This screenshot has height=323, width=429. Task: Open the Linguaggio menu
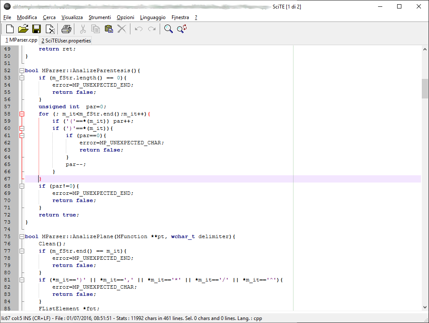[152, 17]
